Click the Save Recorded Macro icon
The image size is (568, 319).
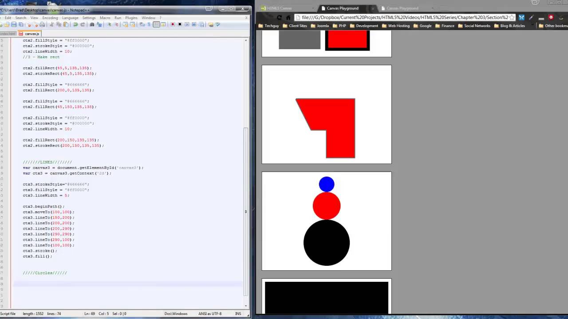point(201,24)
